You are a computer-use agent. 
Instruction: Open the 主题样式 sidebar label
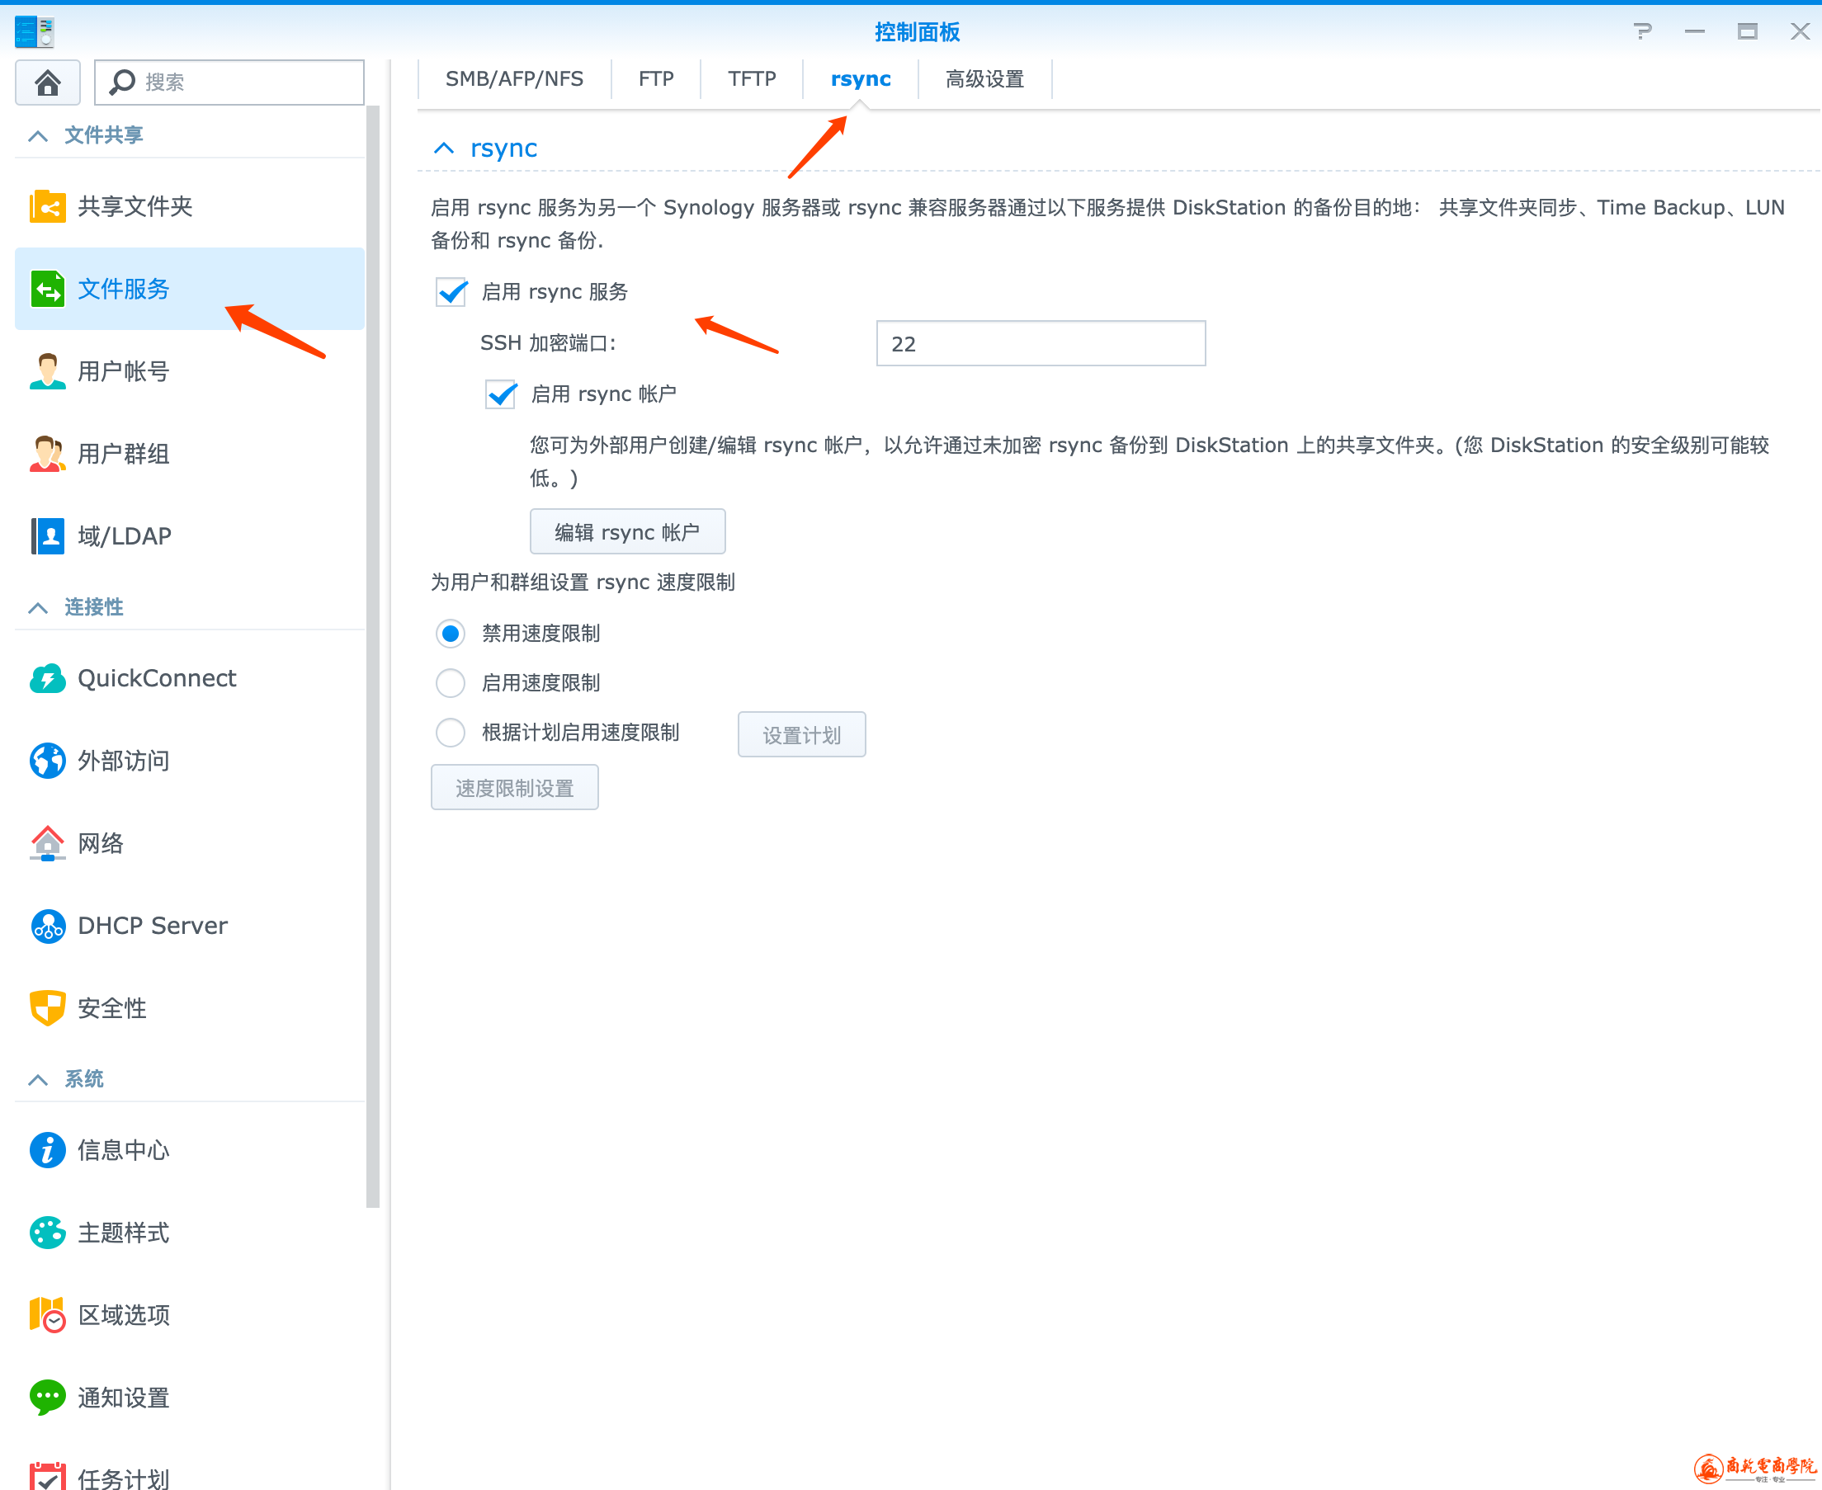124,1233
